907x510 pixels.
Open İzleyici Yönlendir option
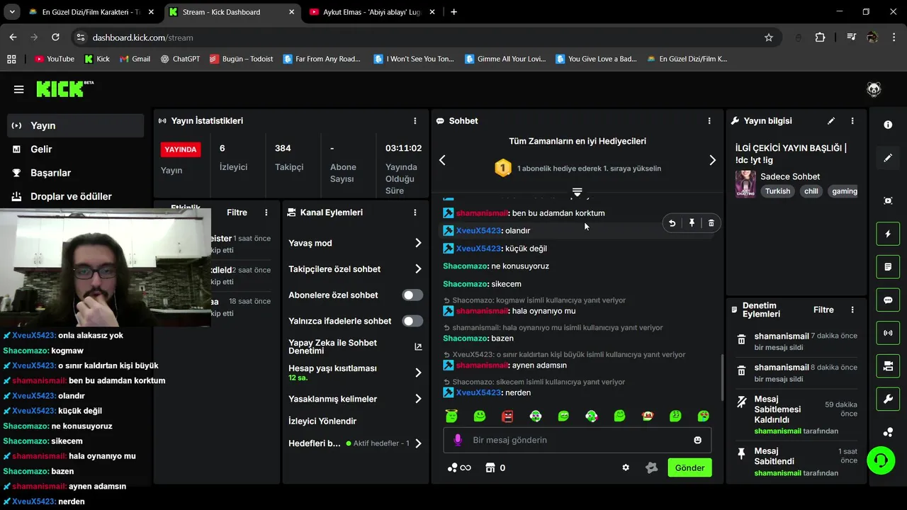(322, 421)
